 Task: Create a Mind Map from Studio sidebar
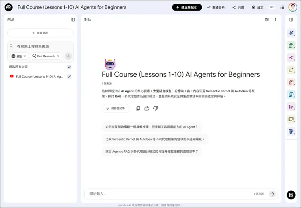pos(291,58)
